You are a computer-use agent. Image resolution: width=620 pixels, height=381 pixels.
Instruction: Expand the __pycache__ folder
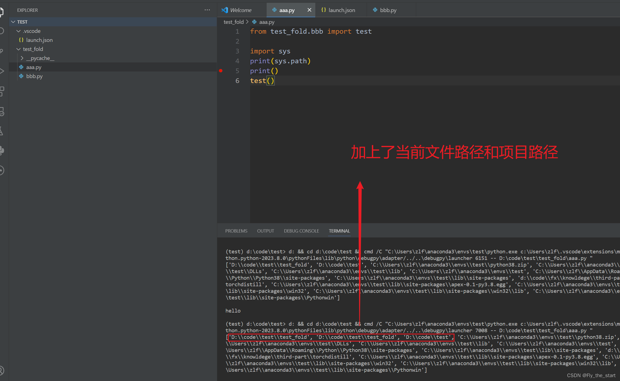[x=22, y=58]
